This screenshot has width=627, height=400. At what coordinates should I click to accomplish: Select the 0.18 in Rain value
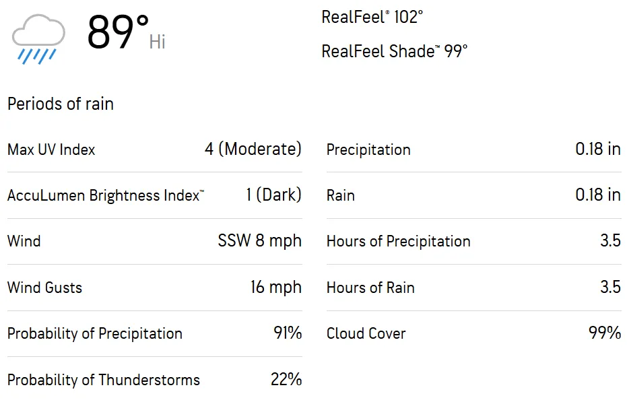(597, 195)
